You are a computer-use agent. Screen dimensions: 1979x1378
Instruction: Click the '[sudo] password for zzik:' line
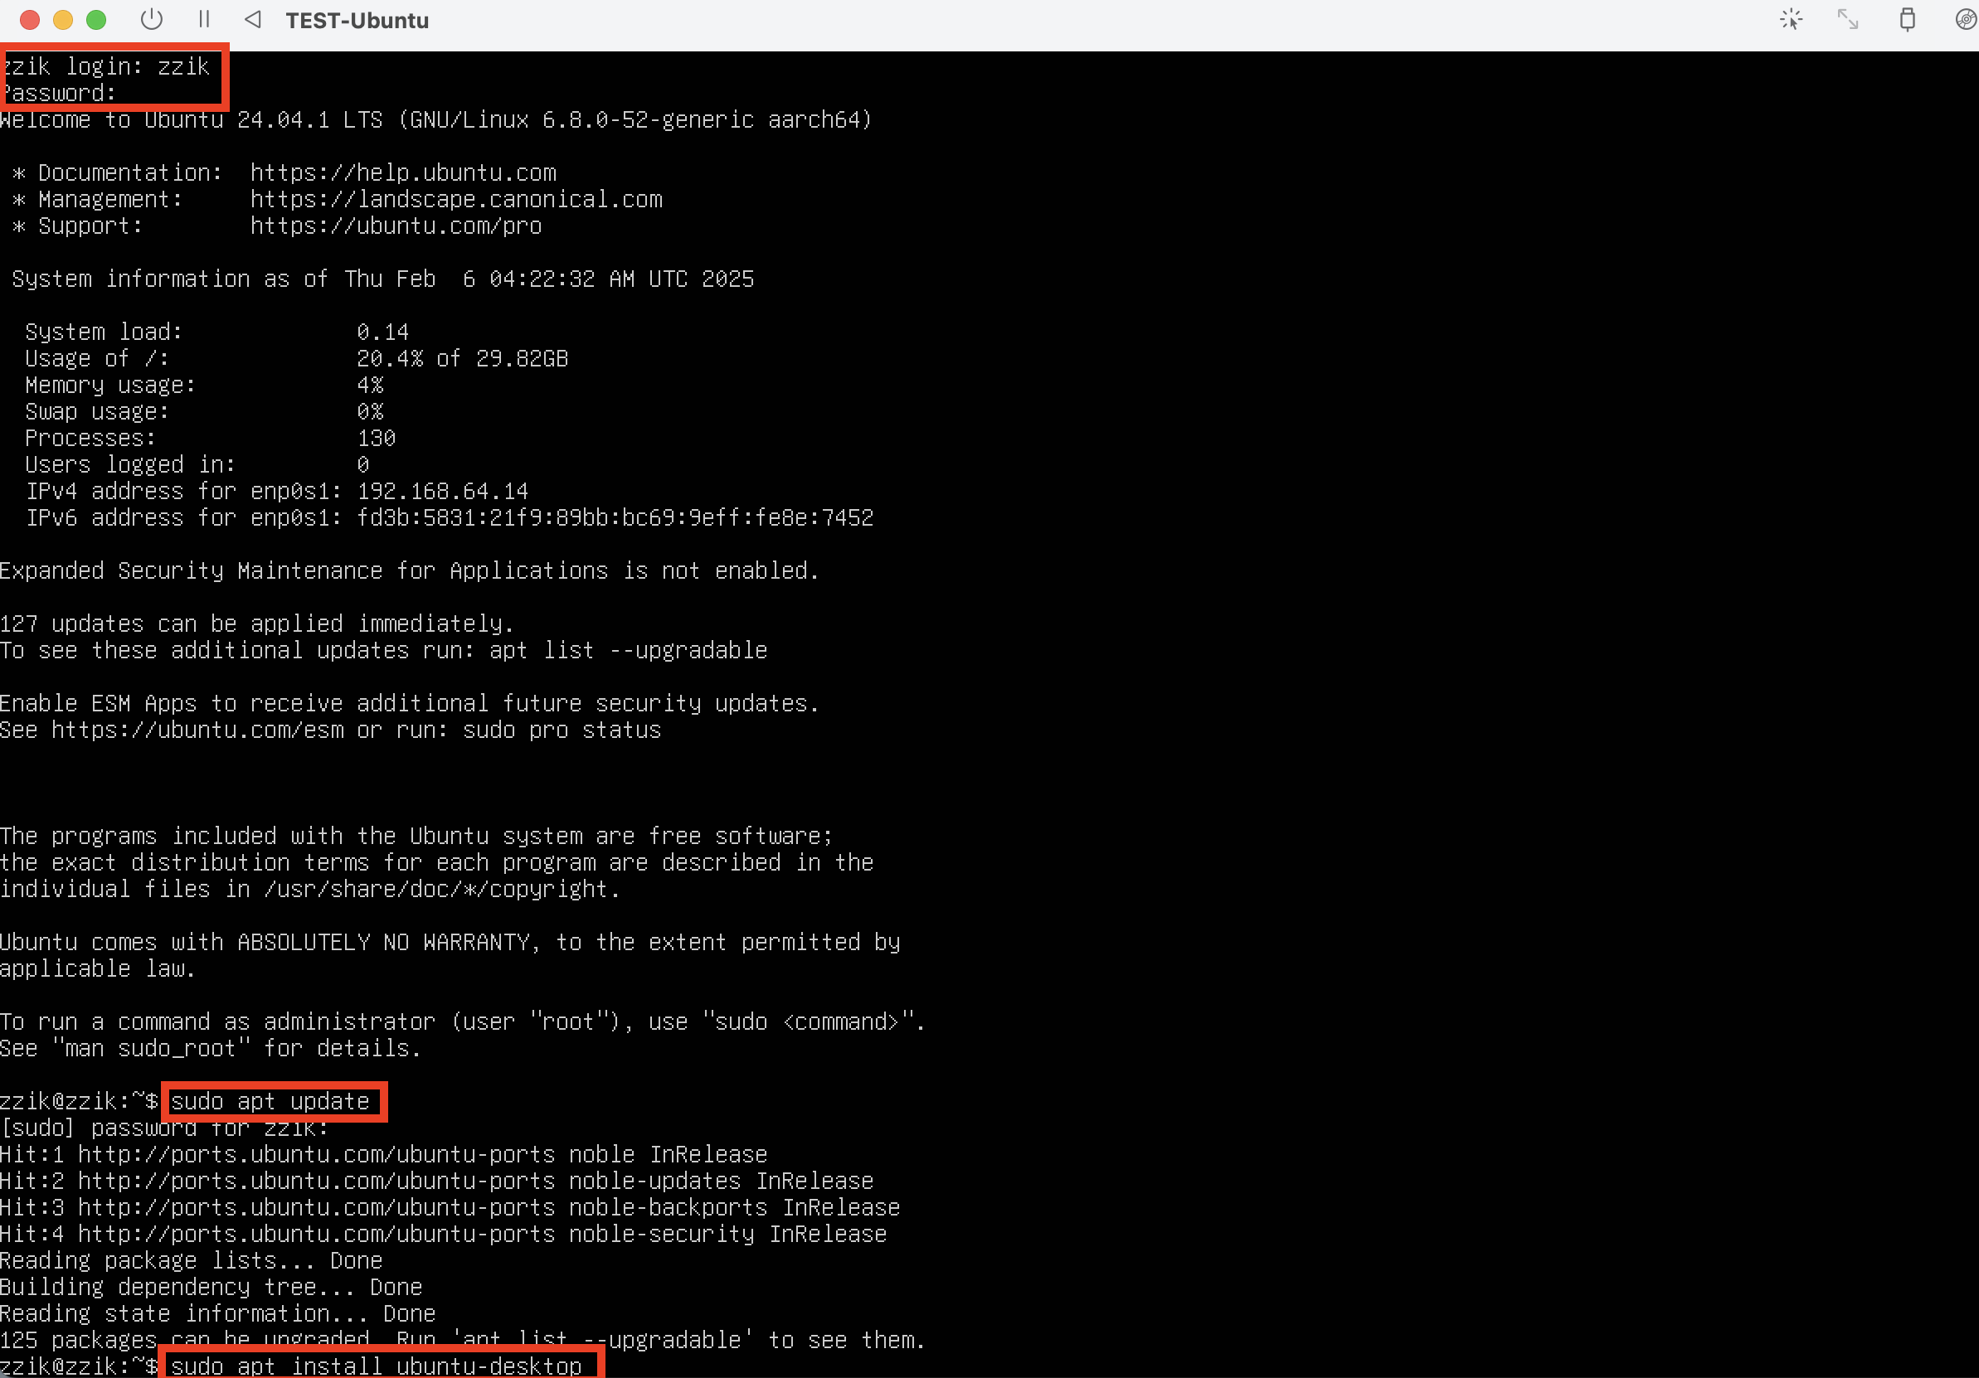[163, 1128]
